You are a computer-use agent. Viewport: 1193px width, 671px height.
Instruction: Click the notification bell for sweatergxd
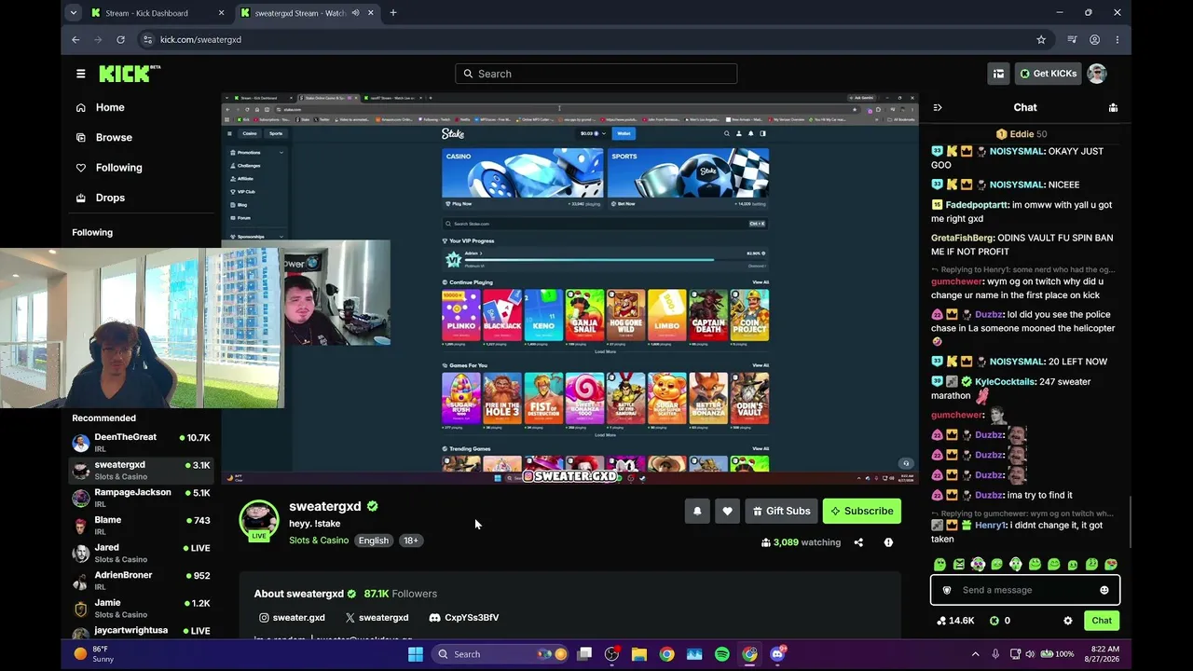tap(697, 511)
